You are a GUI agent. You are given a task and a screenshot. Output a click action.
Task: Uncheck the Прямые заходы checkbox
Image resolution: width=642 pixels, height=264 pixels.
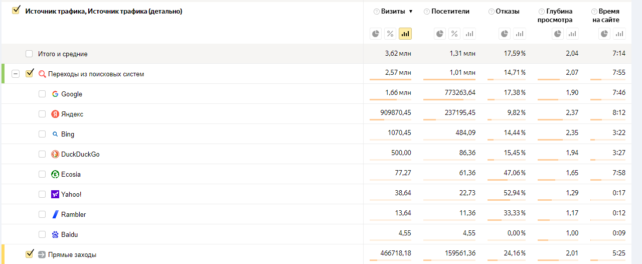point(29,254)
